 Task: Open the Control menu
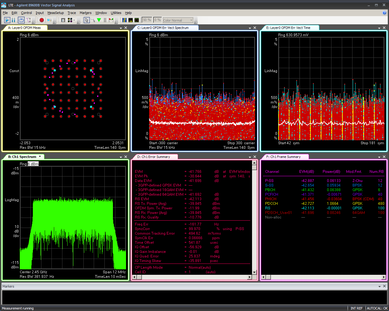coord(26,13)
